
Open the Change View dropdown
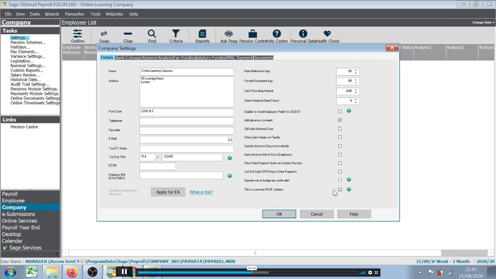tap(483, 22)
